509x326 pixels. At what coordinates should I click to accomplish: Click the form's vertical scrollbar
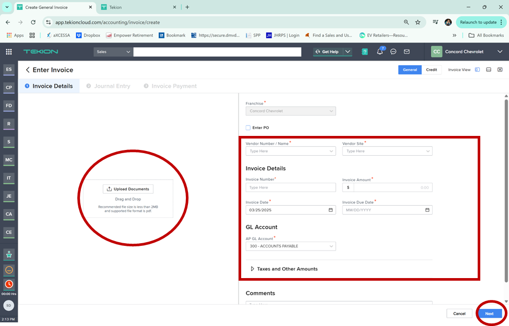coord(506,191)
